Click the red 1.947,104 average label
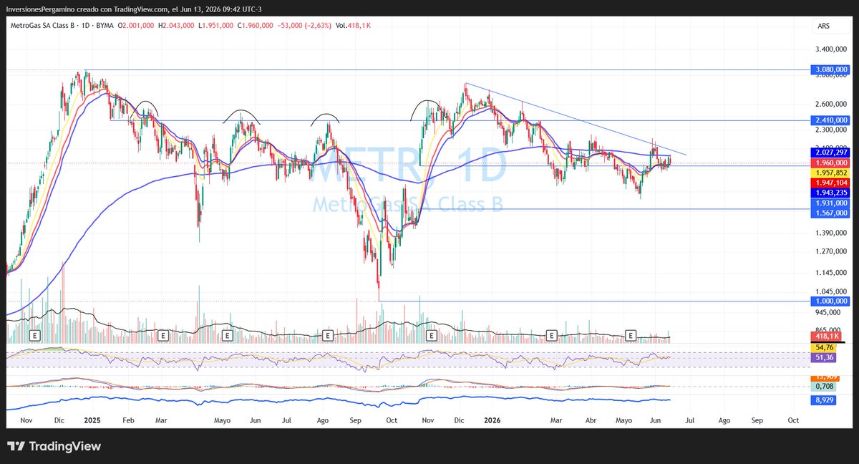859x464 pixels. (x=830, y=183)
